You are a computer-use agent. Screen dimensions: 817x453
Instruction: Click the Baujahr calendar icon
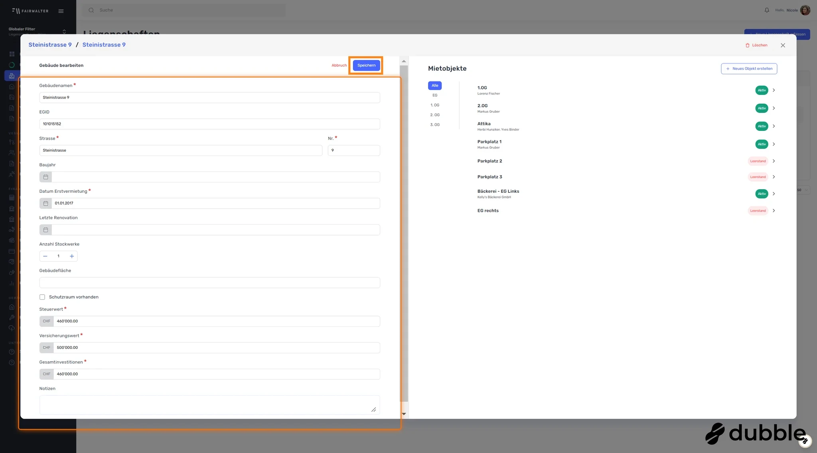point(45,177)
